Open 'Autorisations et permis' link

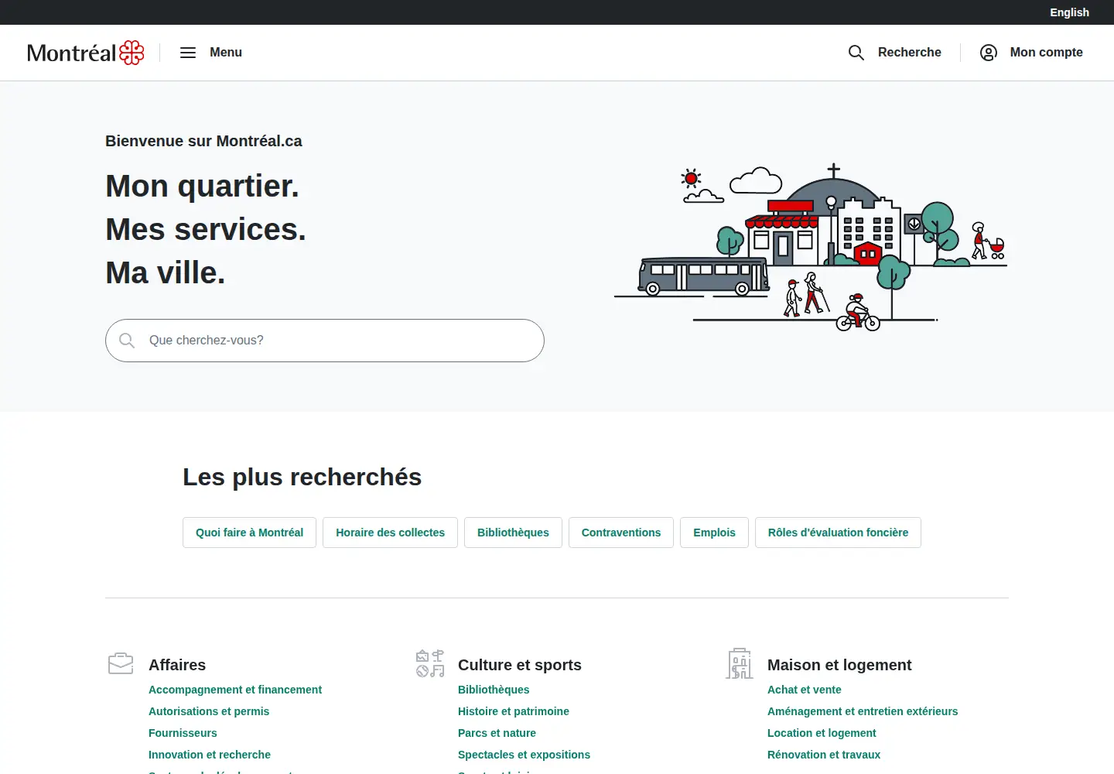point(209,711)
